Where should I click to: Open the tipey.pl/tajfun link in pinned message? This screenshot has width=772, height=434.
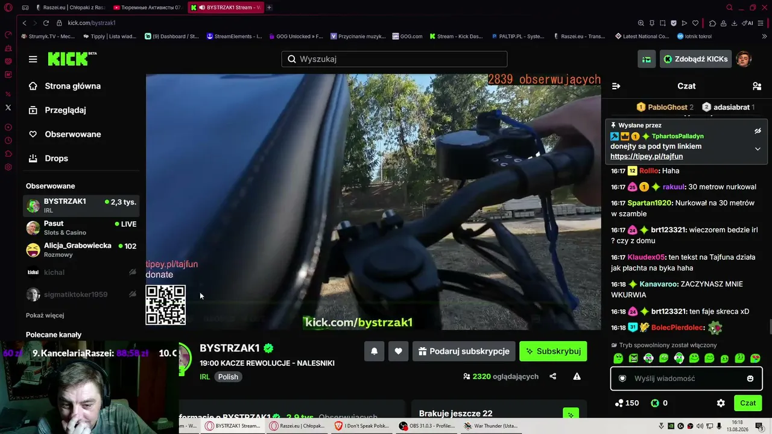[x=647, y=157]
